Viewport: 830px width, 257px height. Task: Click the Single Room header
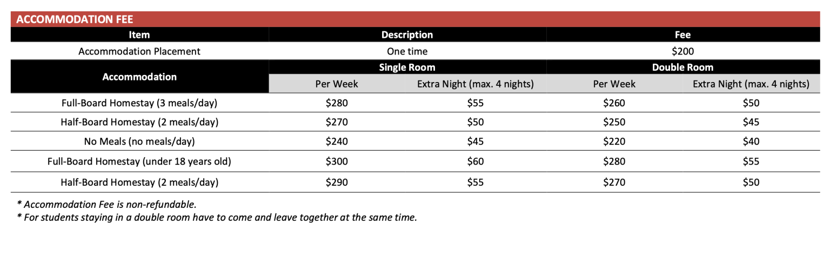pos(407,67)
